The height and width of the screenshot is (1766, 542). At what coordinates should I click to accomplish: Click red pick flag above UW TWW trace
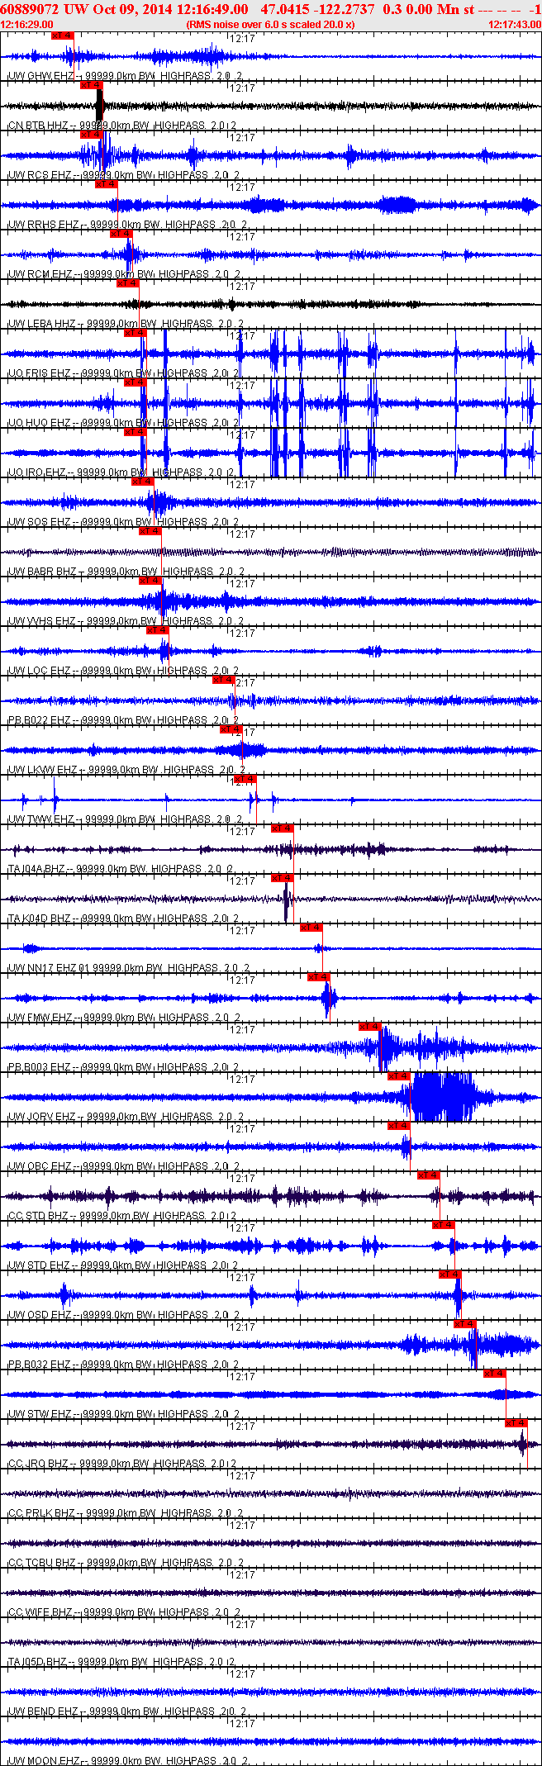245,779
